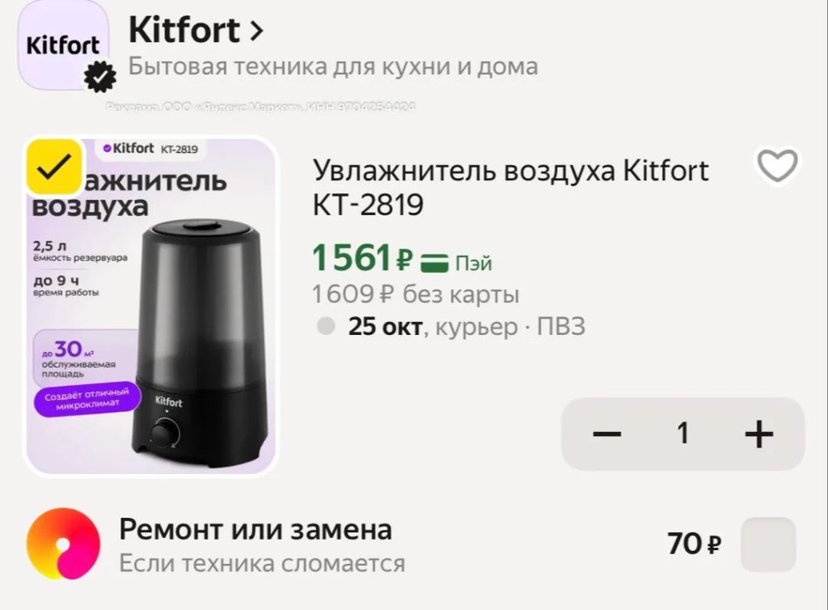
Task: Open Увлажнитель воздуха Kitfort KT-2819 product title
Action: (511, 188)
